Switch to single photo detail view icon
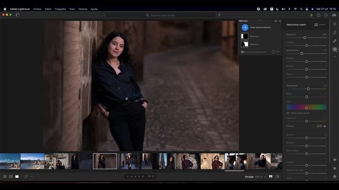This screenshot has height=190, width=339. pos(17,177)
